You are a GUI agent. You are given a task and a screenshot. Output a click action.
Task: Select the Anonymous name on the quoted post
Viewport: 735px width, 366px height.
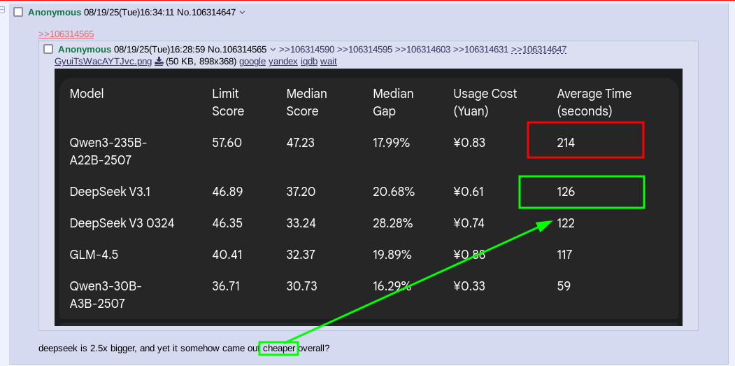[x=85, y=49]
